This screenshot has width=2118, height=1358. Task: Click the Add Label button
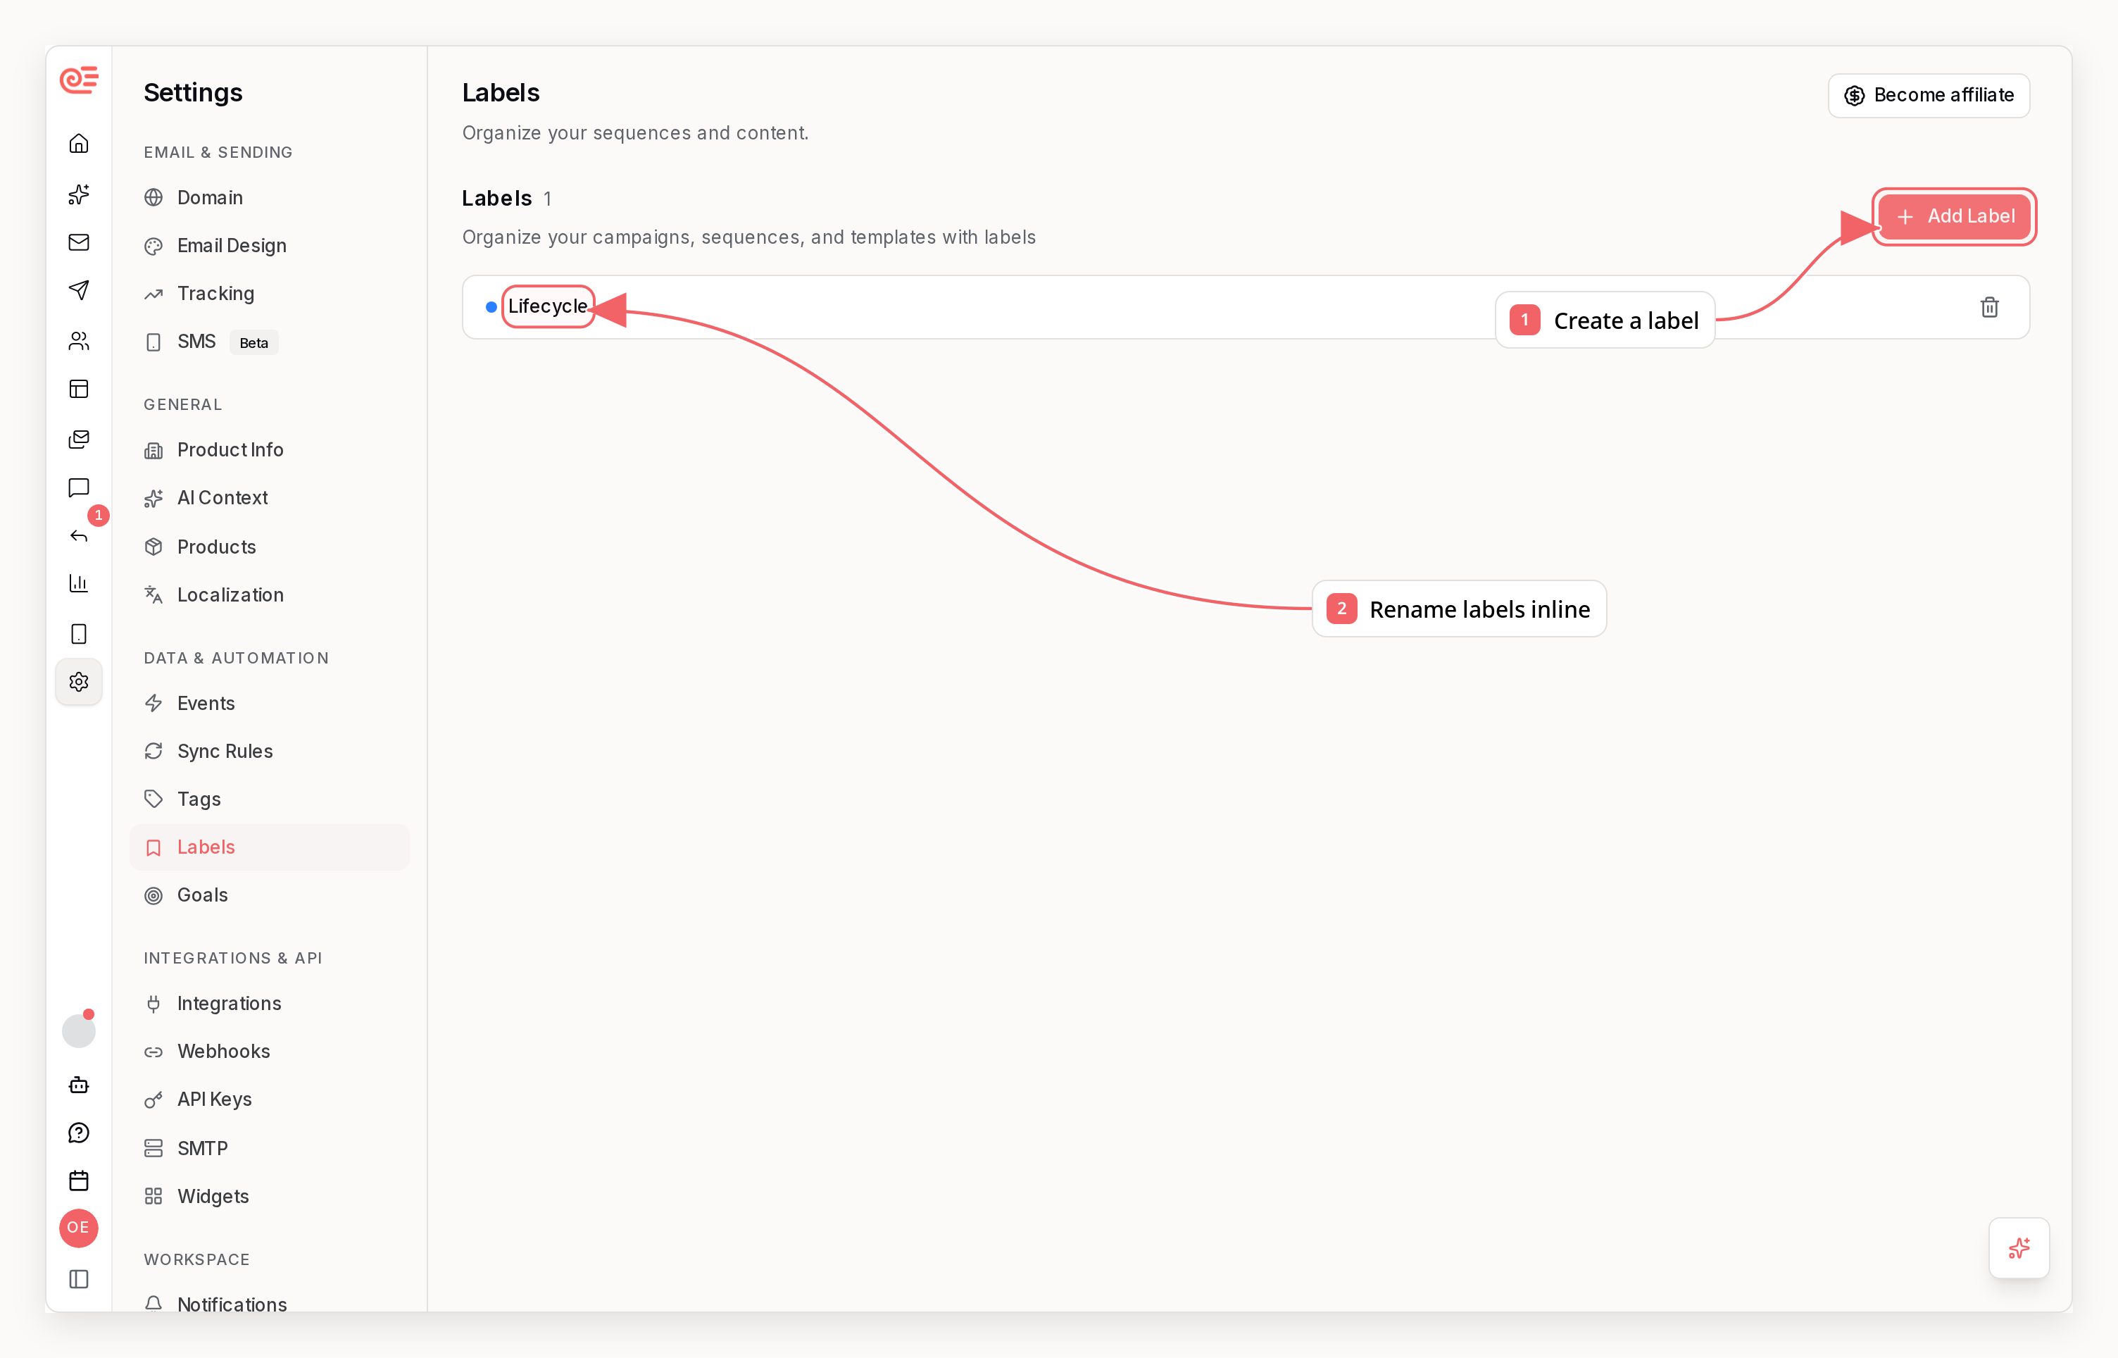click(x=1954, y=216)
